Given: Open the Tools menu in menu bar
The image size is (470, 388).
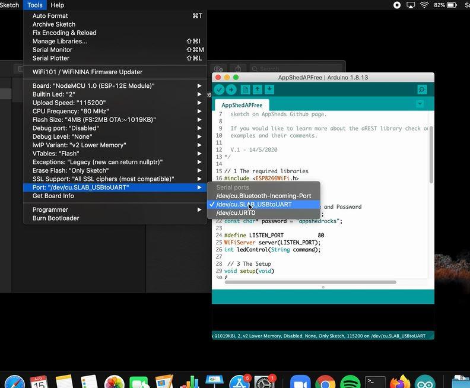Looking at the screenshot, I should click(35, 5).
